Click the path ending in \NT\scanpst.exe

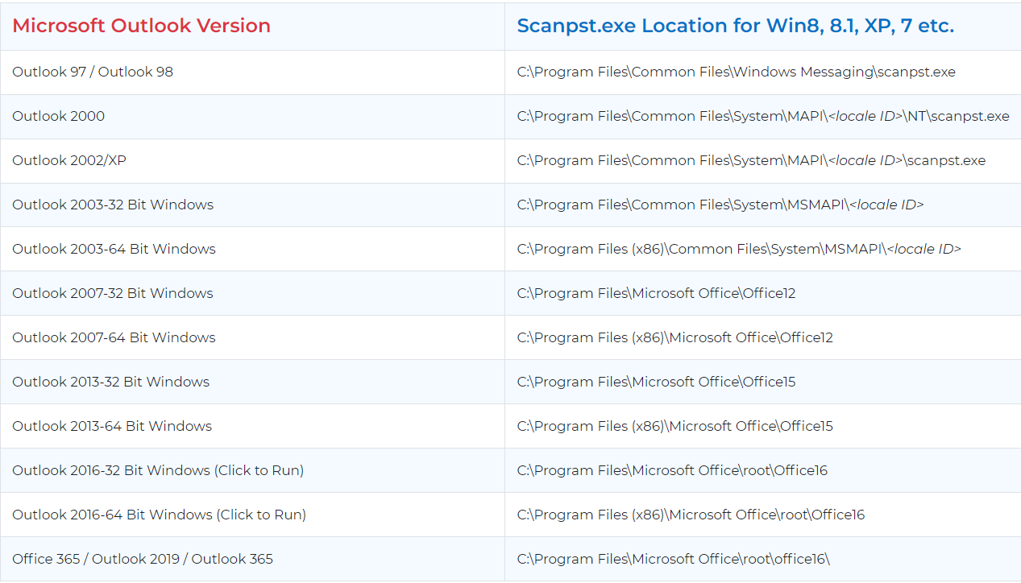tap(762, 116)
